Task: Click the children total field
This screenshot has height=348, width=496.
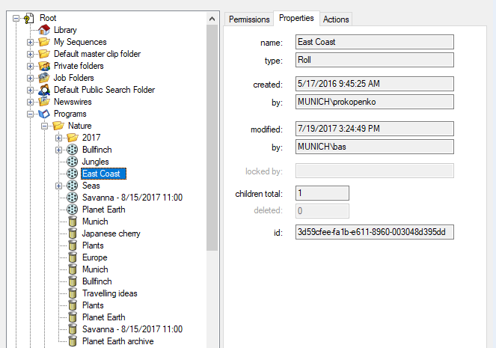Action: pos(322,193)
